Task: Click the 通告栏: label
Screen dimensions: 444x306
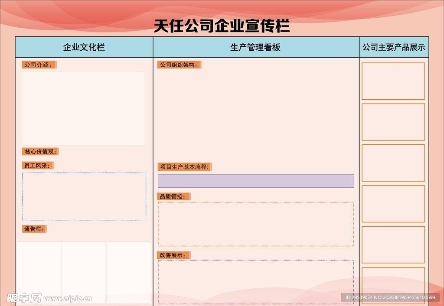Action: click(34, 229)
